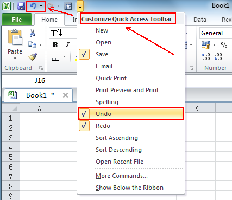The width and height of the screenshot is (232, 200).
Task: Click the Borders icon
Action: (x=55, y=57)
